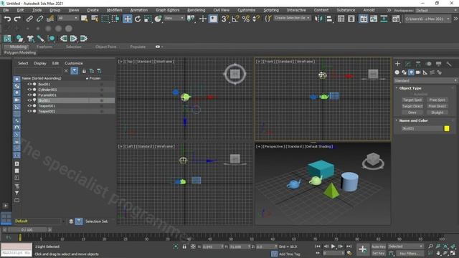The height and width of the screenshot is (258, 459).
Task: Click the Skylight button
Action: (x=437, y=113)
